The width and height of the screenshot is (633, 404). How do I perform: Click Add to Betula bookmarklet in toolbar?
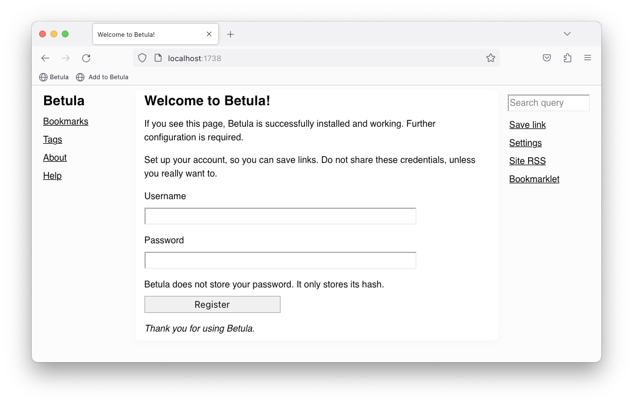[x=103, y=77]
